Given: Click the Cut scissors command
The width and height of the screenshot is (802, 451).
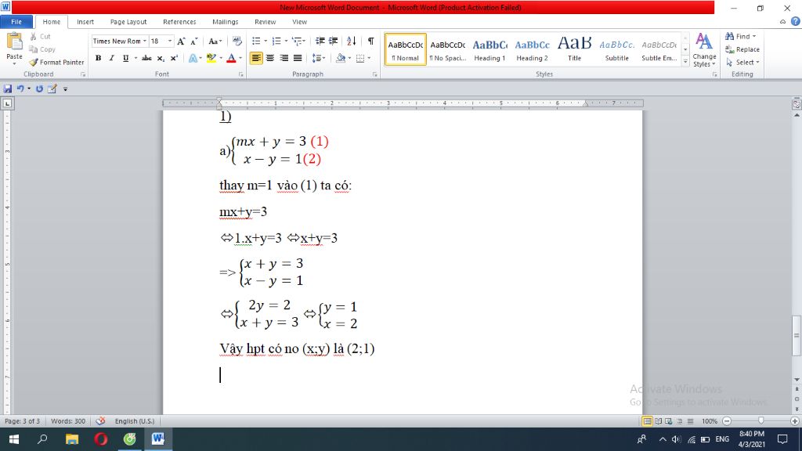Looking at the screenshot, I should tap(40, 37).
